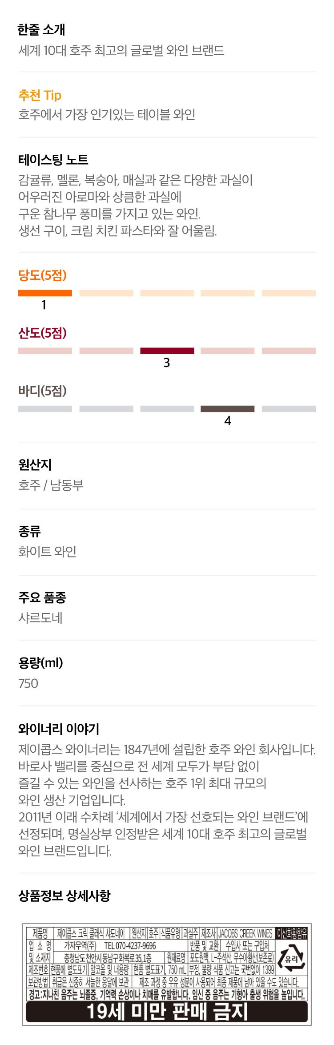Click the 화이트 와인 type value
This screenshot has width=334, height=1045.
click(x=47, y=552)
